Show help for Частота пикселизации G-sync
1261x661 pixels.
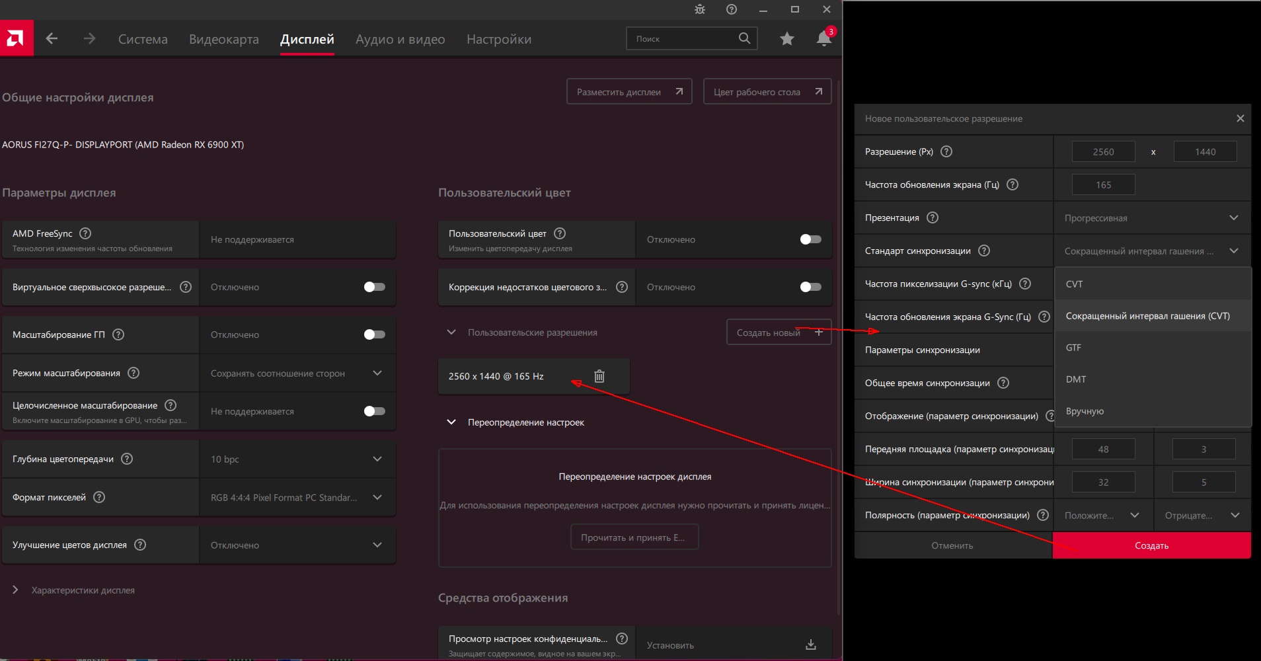pyautogui.click(x=1025, y=284)
